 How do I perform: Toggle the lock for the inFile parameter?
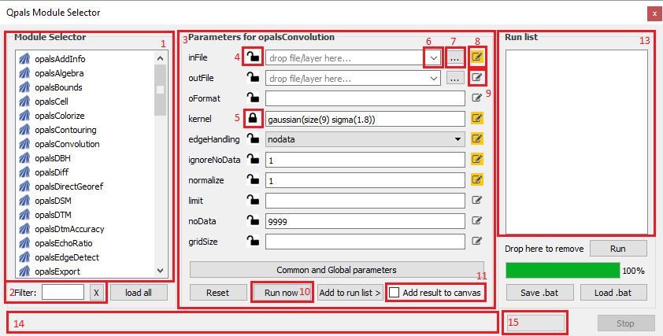[x=253, y=57]
